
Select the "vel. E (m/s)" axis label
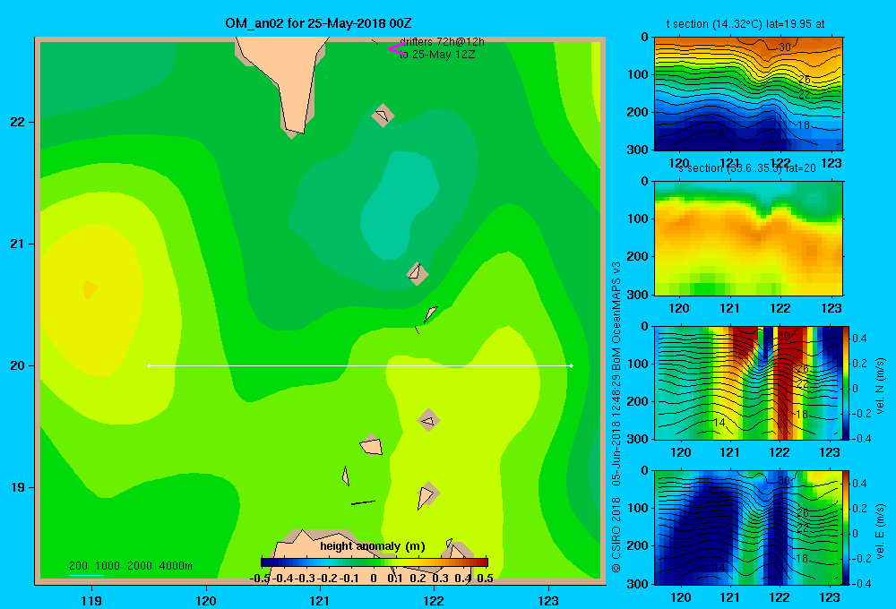[880, 530]
